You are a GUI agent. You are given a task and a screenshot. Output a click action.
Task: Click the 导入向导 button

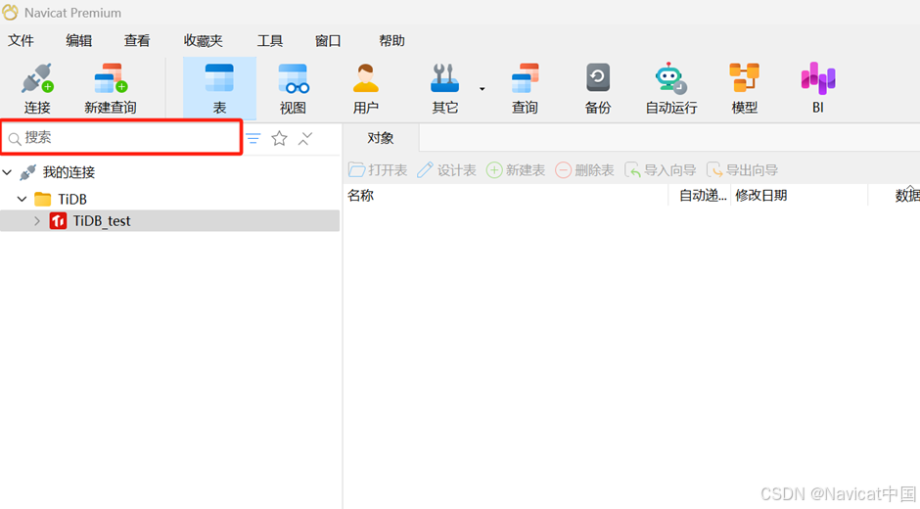click(660, 170)
